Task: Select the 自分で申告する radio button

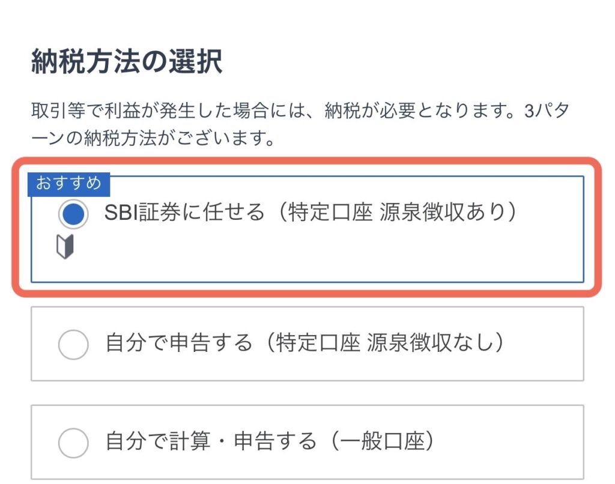Action: [73, 345]
